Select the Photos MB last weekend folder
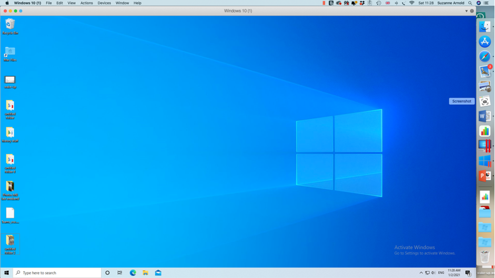Screen dimensions: 495x278 coord(10,190)
